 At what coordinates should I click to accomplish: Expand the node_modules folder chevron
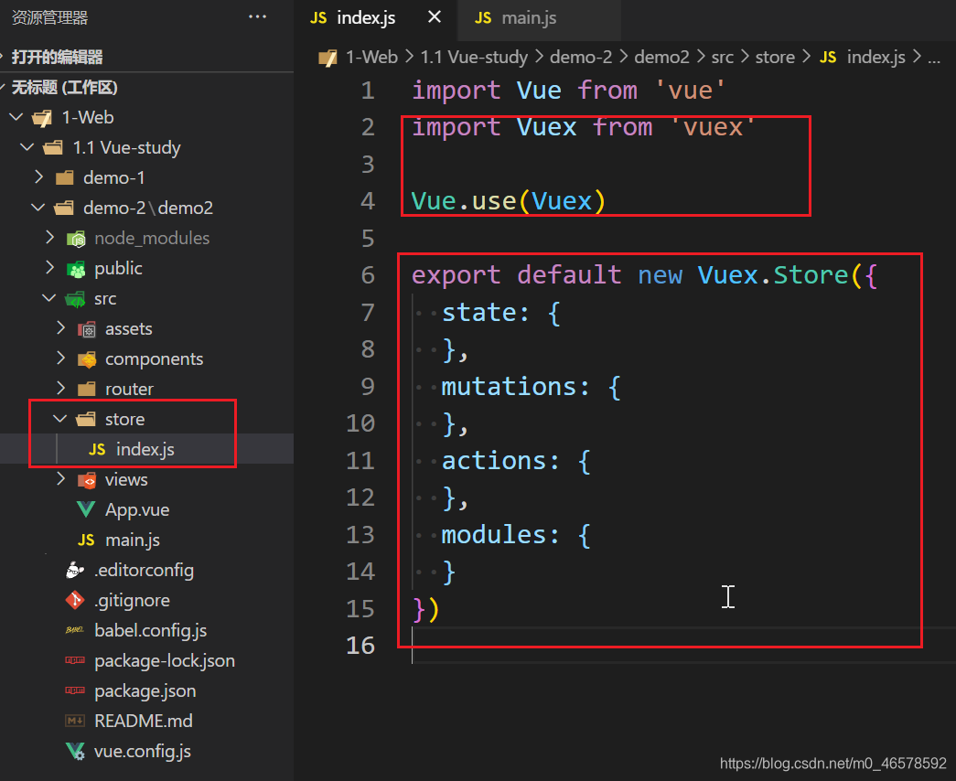50,238
